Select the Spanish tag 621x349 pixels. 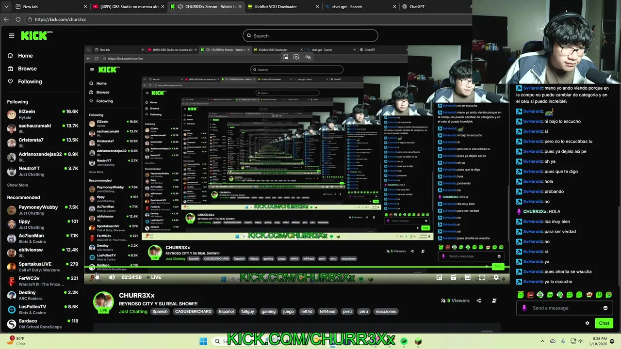pyautogui.click(x=160, y=312)
